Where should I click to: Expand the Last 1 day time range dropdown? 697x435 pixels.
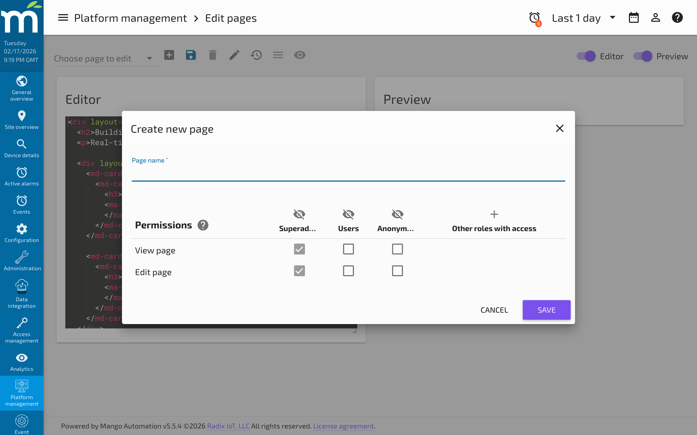pyautogui.click(x=612, y=18)
